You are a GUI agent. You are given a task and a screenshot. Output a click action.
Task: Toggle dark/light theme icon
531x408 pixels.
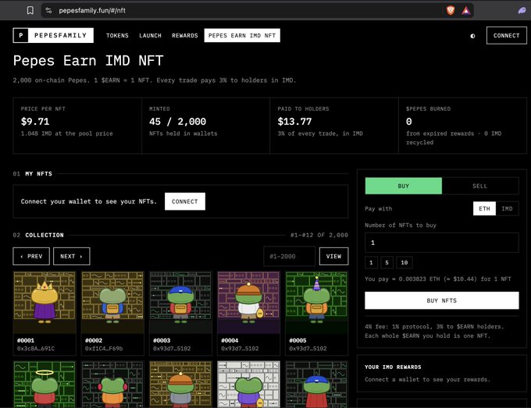click(472, 36)
